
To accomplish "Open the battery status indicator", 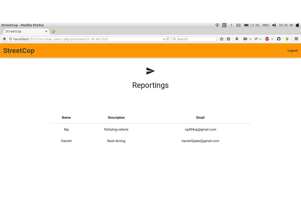I will (256, 25).
